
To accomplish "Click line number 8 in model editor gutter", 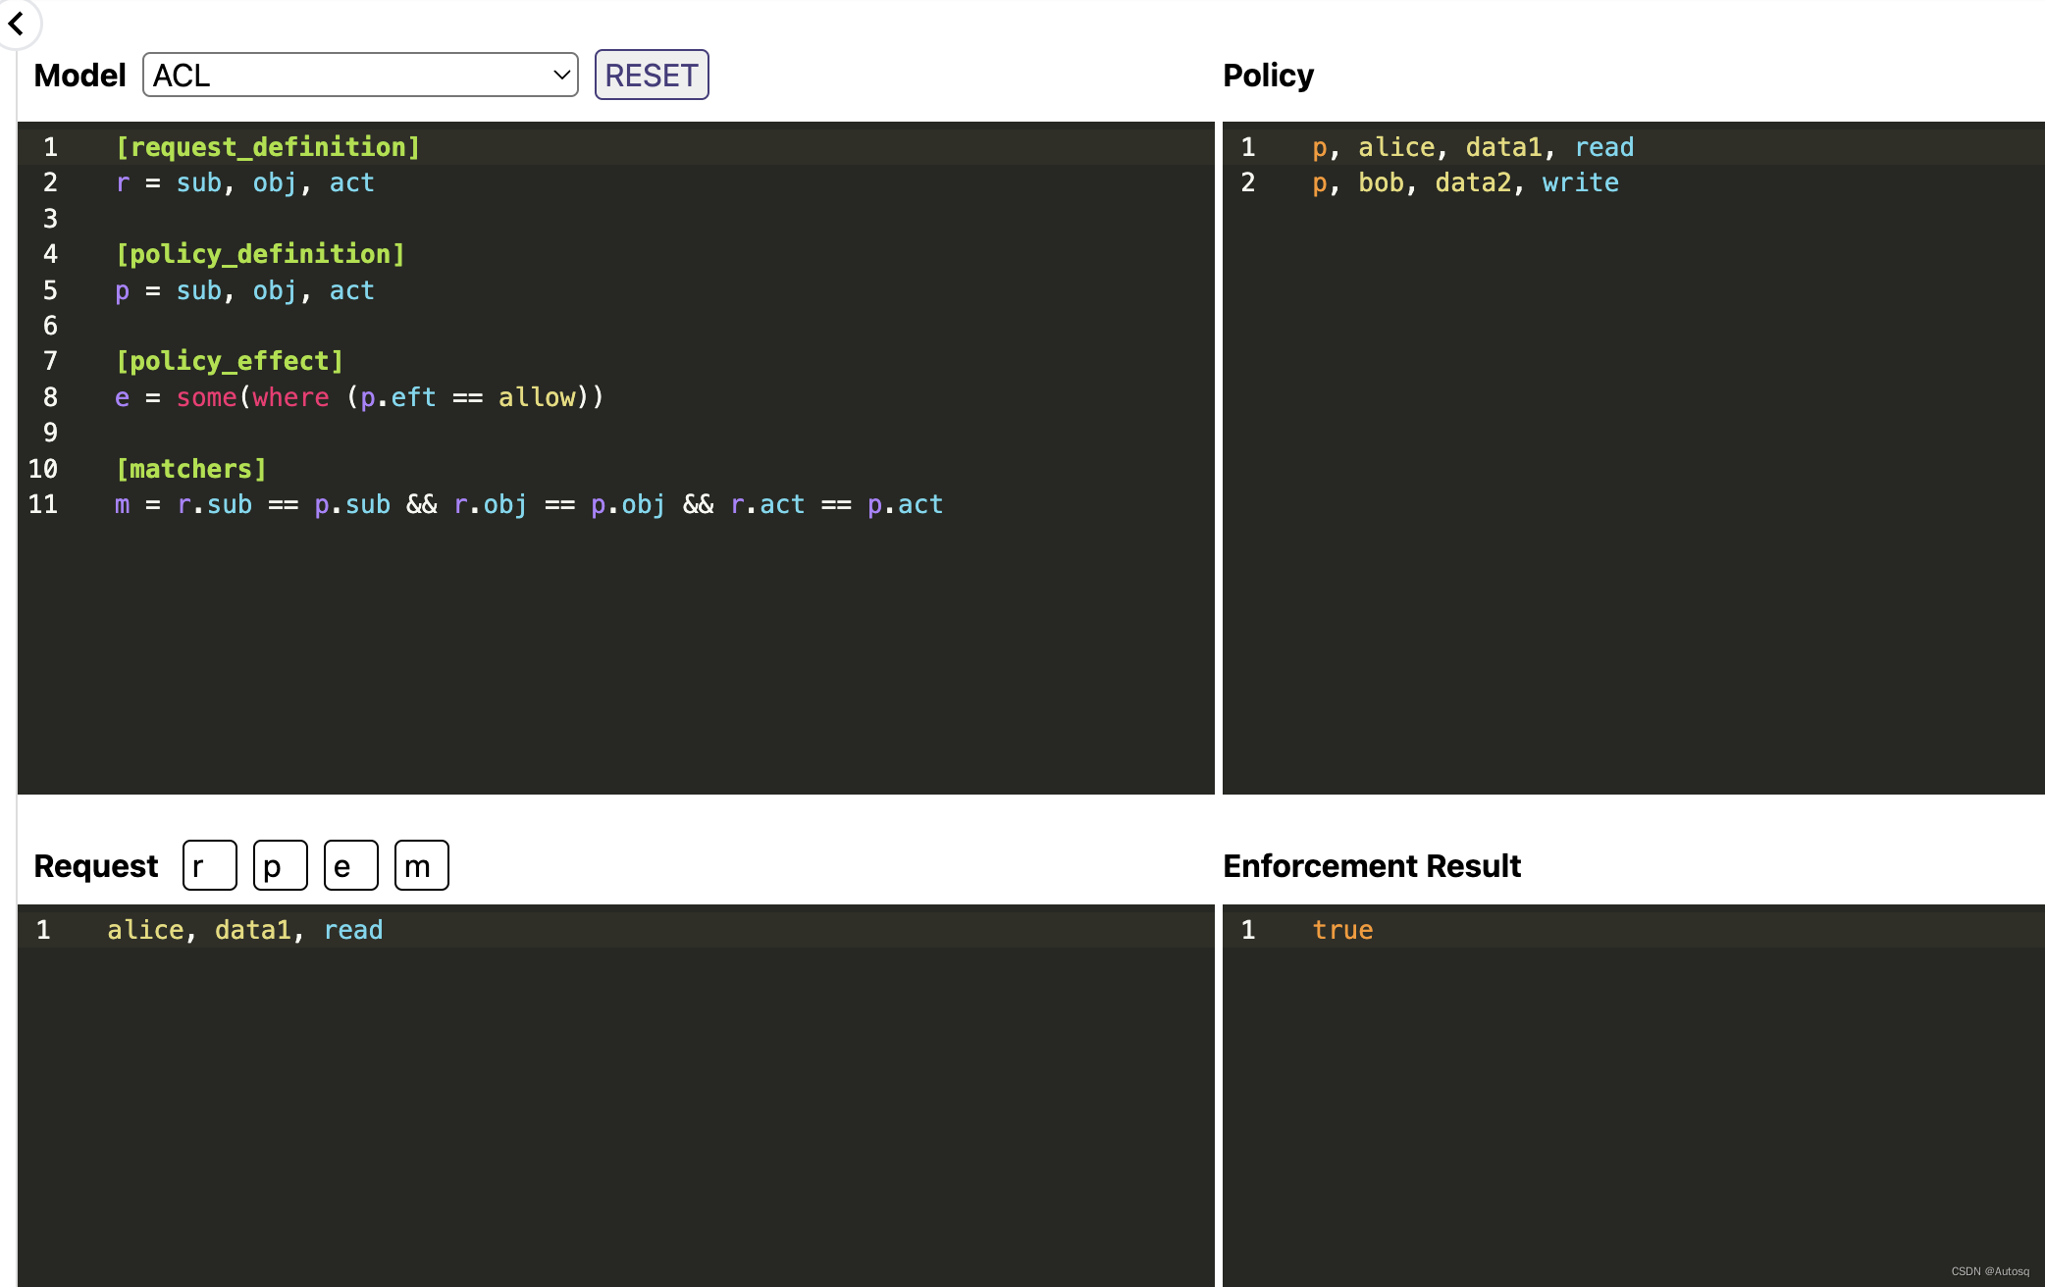I will click(50, 397).
